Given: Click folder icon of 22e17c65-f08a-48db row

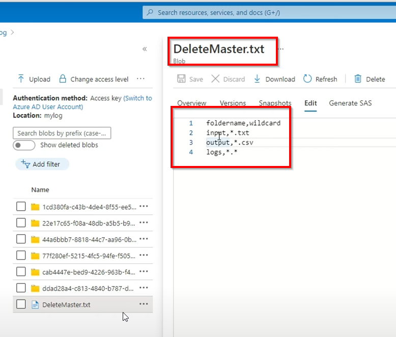Looking at the screenshot, I should coord(35,223).
